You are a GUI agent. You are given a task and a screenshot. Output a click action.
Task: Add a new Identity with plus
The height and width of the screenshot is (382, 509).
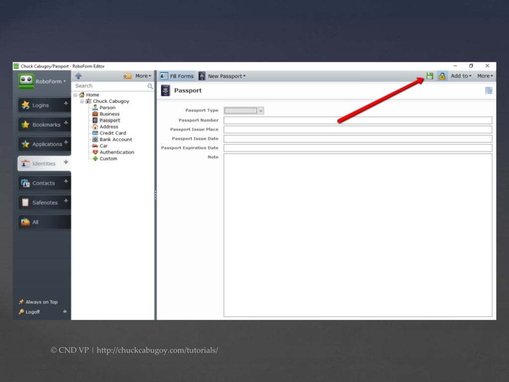(x=66, y=162)
